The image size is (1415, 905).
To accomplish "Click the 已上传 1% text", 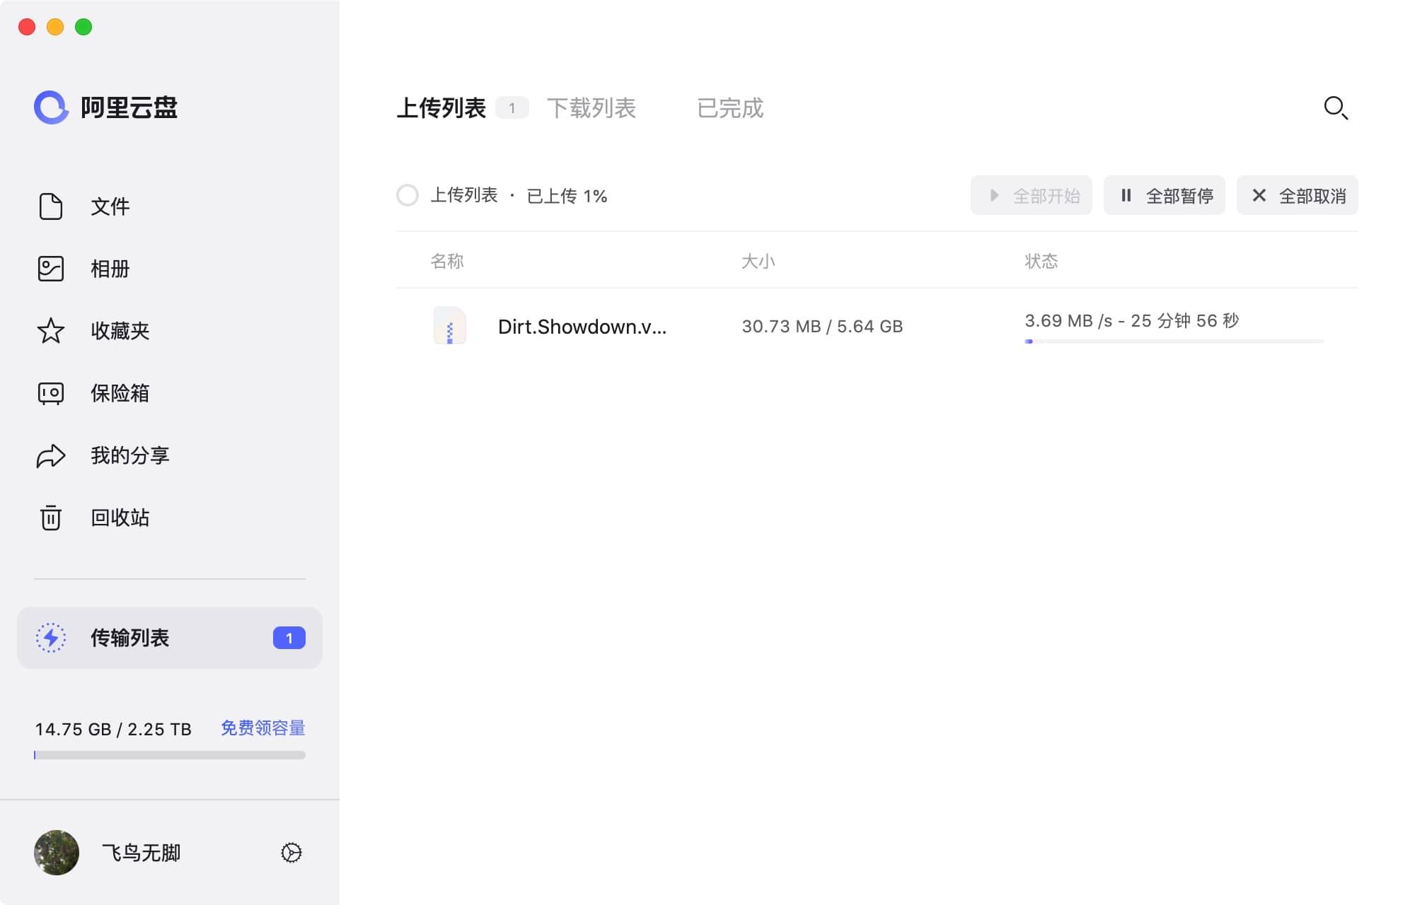I will (x=567, y=196).
